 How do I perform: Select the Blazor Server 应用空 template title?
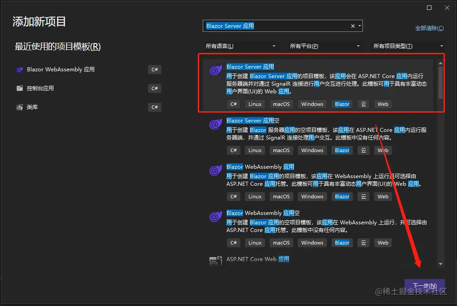(x=252, y=121)
